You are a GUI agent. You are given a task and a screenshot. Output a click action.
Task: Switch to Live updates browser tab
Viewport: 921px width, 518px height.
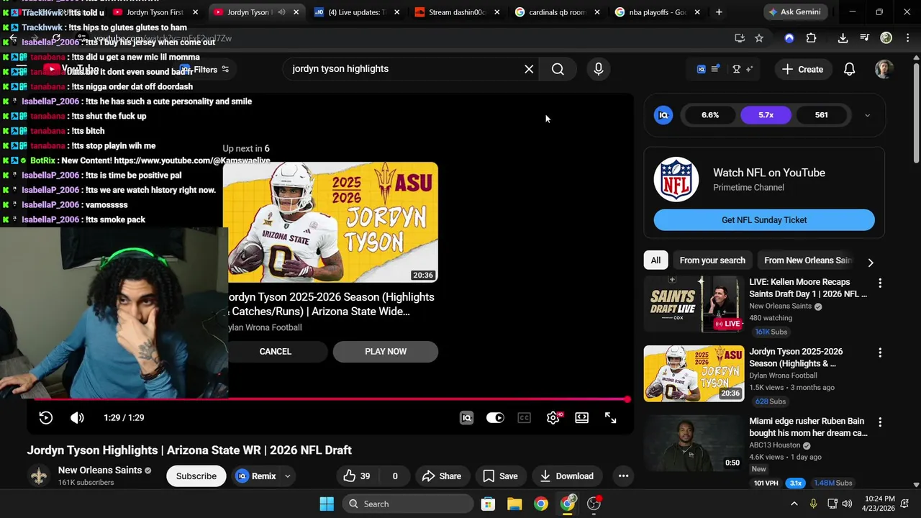[x=358, y=12]
